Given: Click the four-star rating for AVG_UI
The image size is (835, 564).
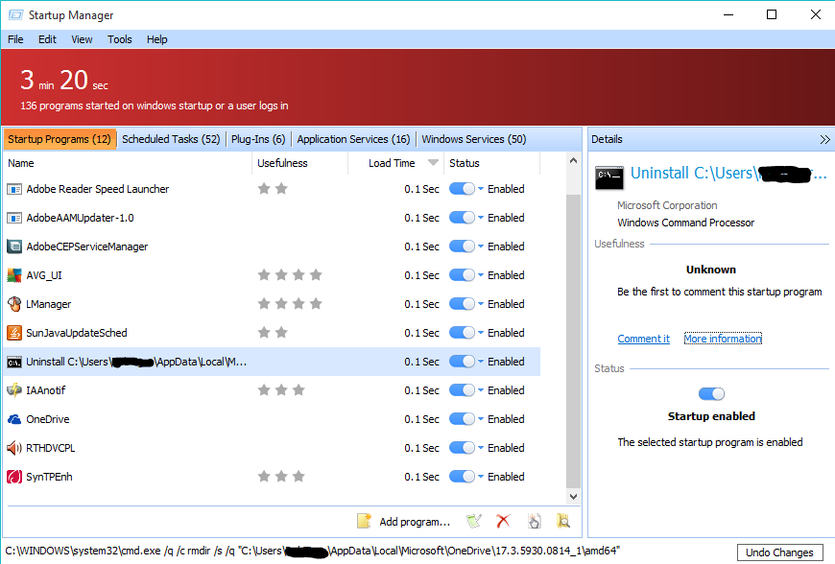Looking at the screenshot, I should [290, 275].
